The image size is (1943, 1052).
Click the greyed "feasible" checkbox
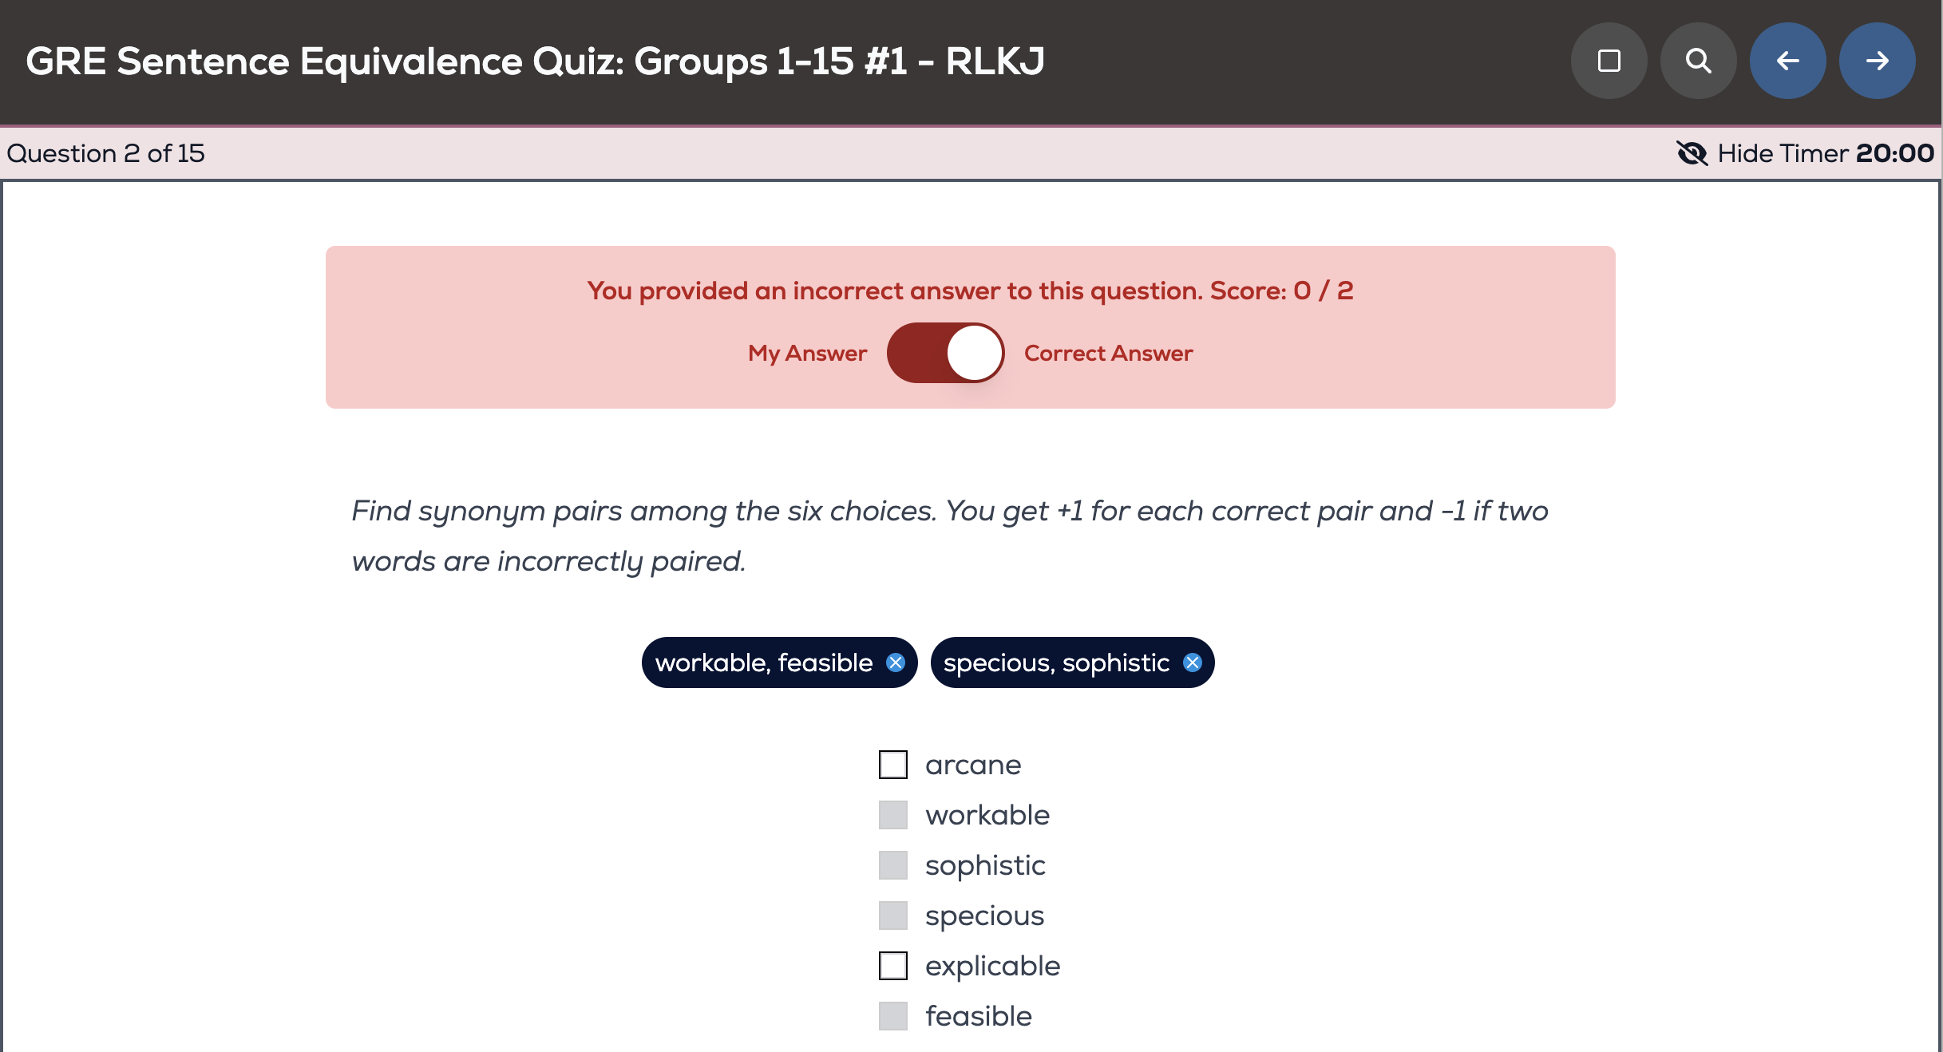click(892, 1016)
